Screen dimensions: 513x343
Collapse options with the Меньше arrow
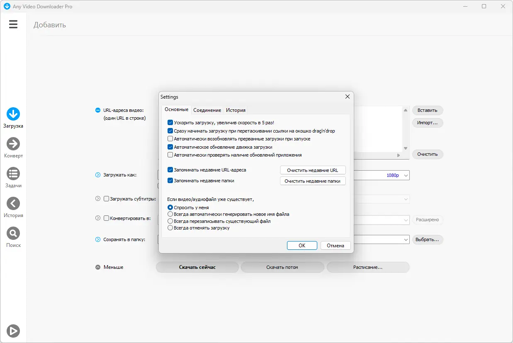tap(98, 267)
